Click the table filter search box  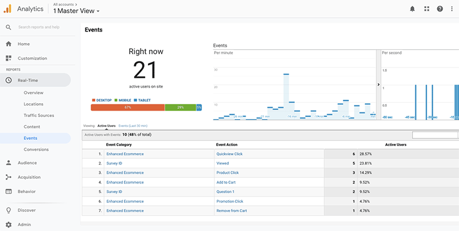point(435,135)
